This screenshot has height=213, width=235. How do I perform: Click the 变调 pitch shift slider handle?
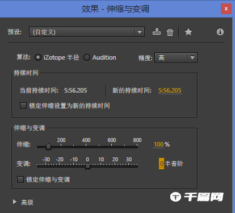87,166
